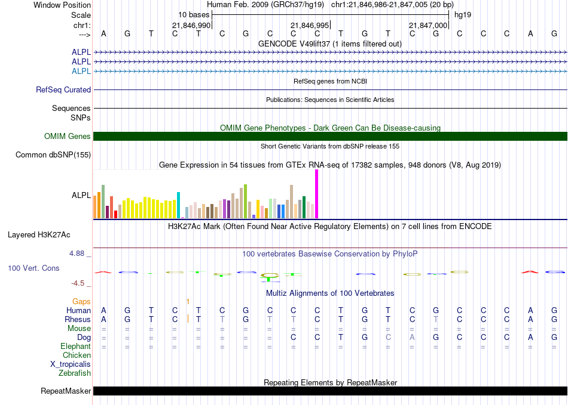Screen dimensions: 568x405
Task: Click the ALPL label beside GTEx chart
Action: pos(81,195)
